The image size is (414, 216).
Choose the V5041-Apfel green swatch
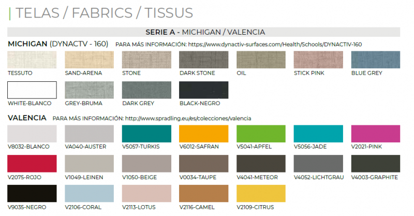pos(261,134)
